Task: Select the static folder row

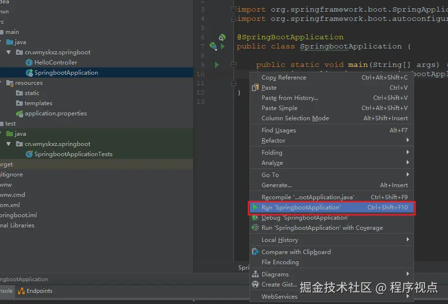Action: click(97, 93)
